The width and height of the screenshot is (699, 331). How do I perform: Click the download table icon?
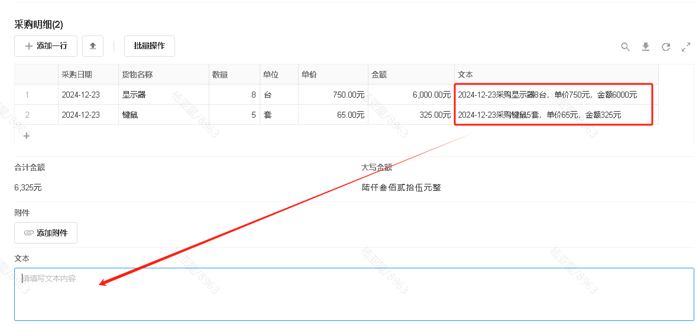pyautogui.click(x=646, y=47)
